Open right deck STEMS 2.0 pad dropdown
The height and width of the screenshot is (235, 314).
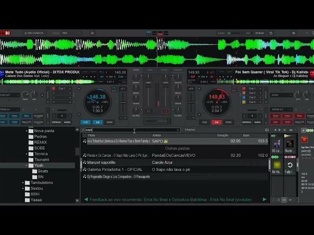point(281,109)
